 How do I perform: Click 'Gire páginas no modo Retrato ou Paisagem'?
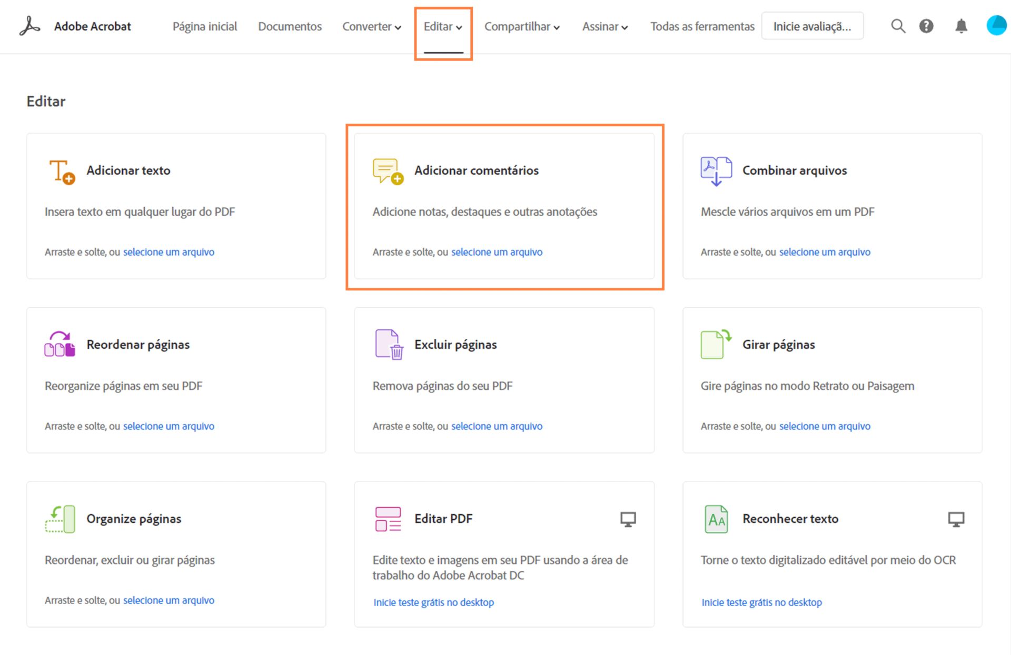tap(807, 386)
